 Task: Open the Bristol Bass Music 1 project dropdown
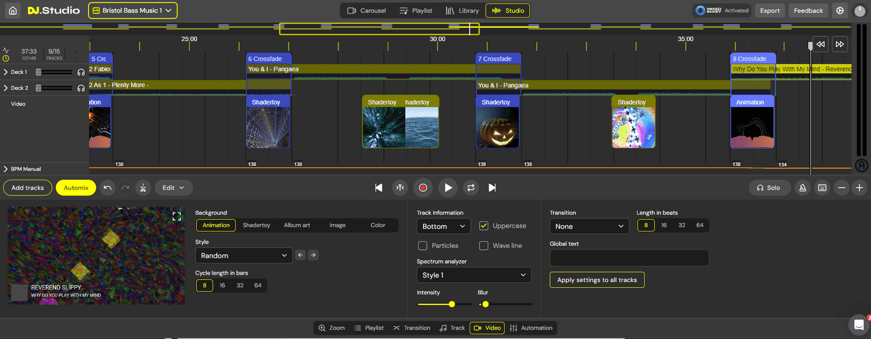click(x=133, y=10)
